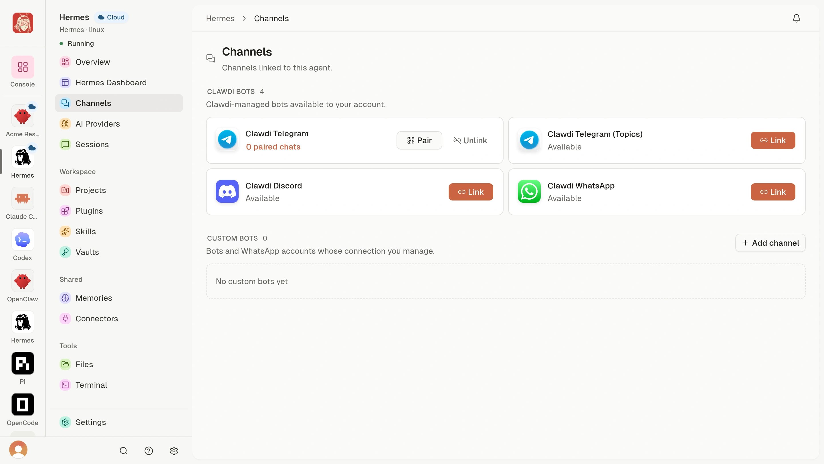Screen dimensions: 824x464
Task: Open the notifications bell
Action: tap(796, 18)
